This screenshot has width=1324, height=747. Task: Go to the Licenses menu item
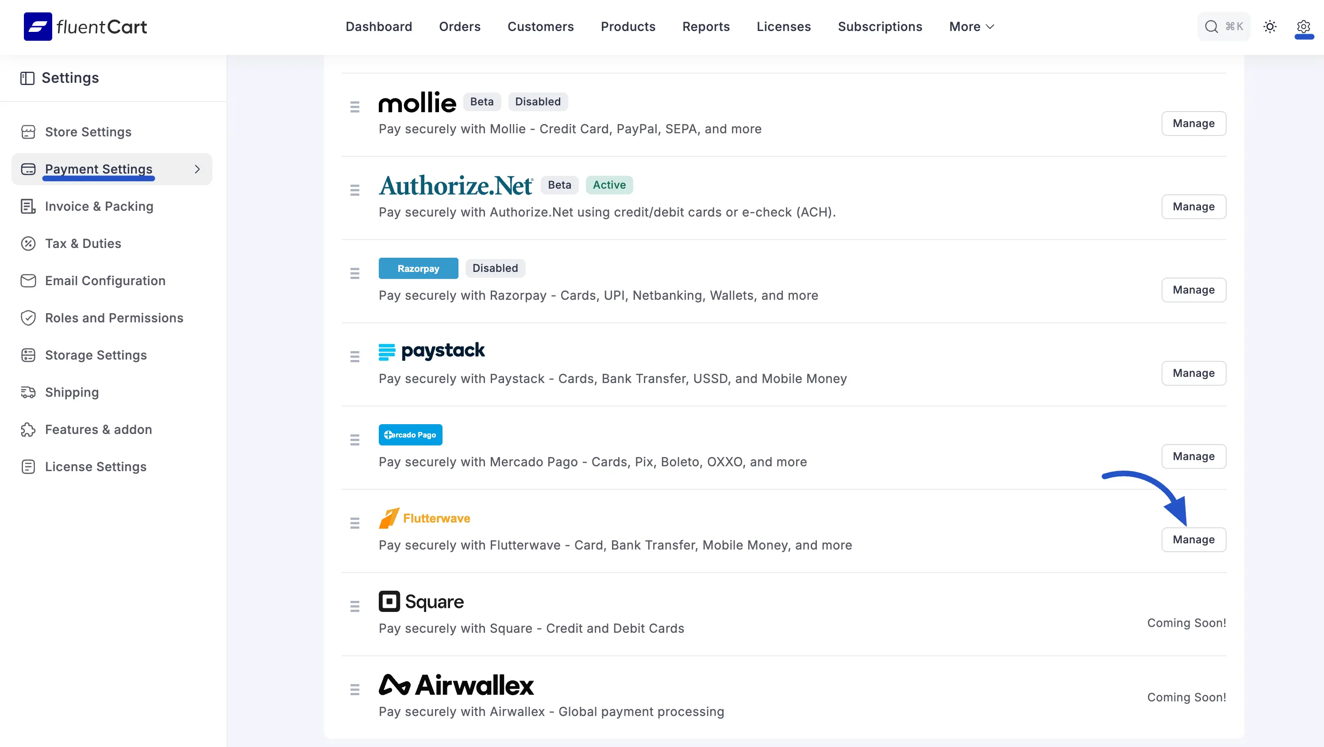pos(783,27)
